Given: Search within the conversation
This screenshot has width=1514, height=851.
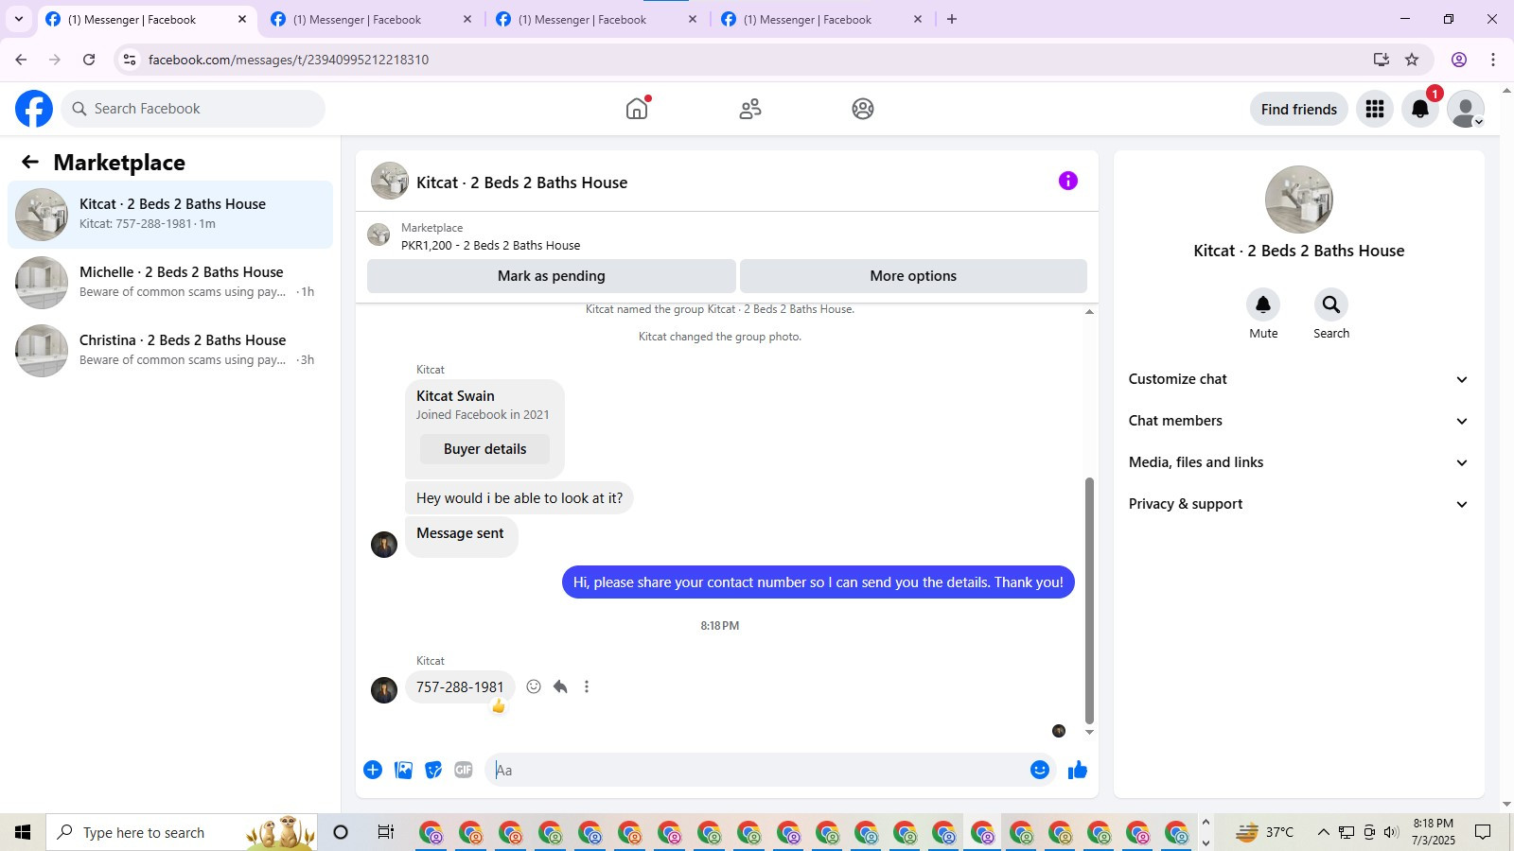Looking at the screenshot, I should click(1331, 304).
